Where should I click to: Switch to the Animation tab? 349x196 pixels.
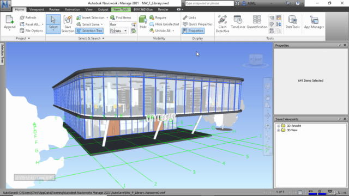[x=73, y=10]
